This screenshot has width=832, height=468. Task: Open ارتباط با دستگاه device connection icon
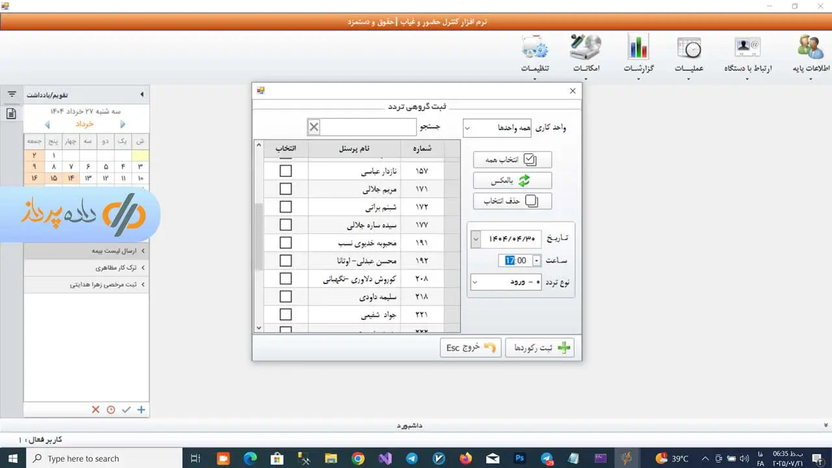[x=747, y=48]
